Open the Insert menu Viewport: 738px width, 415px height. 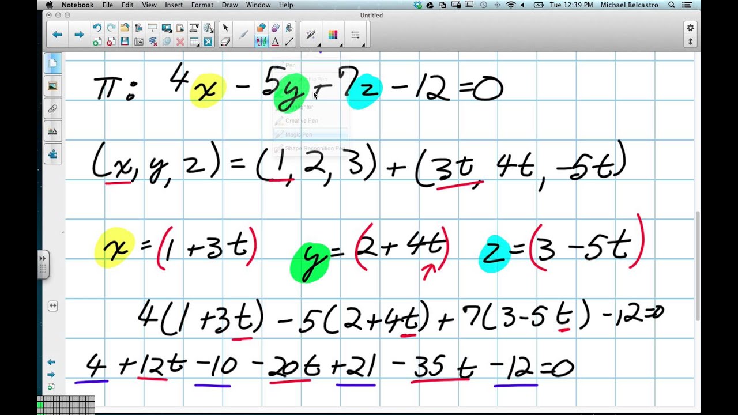[174, 5]
